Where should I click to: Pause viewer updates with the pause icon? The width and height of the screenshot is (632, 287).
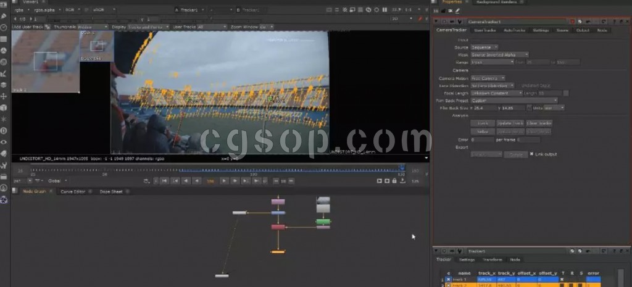pyautogui.click(x=385, y=10)
